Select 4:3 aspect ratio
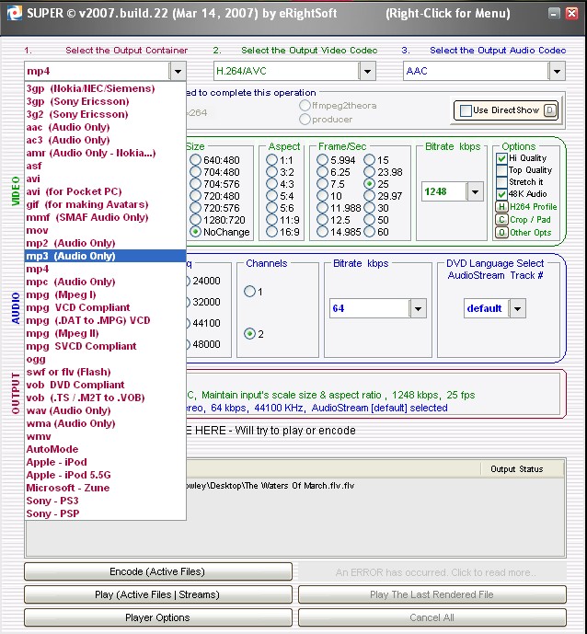Screen dimensions: 587x634 click(x=271, y=184)
